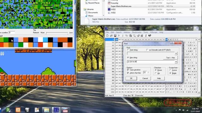Click OK in the Find dialog
Screen dimensions: 202x113
pos(131,78)
